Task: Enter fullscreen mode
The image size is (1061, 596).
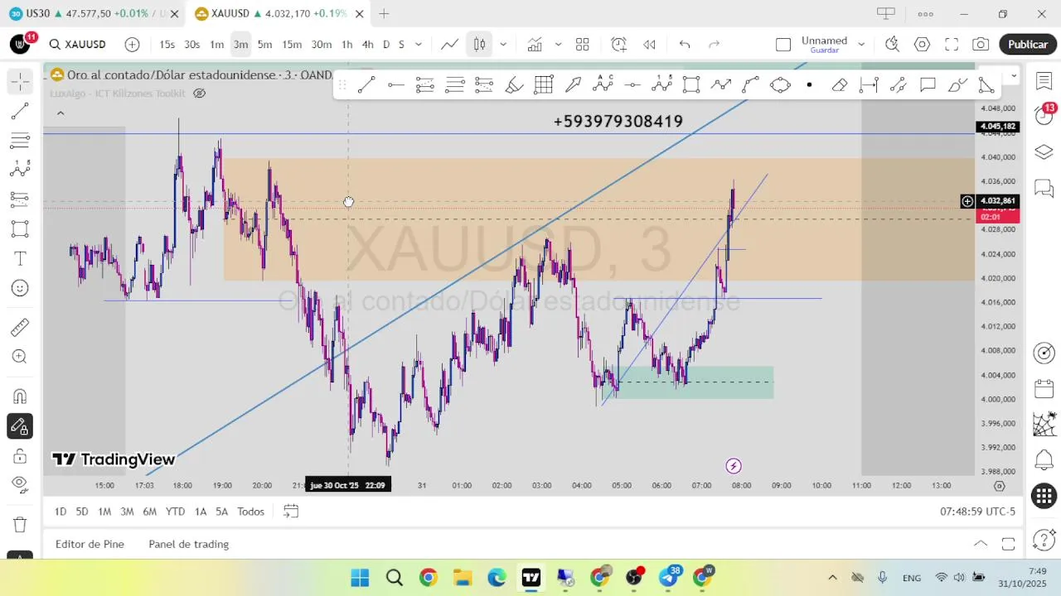Action: [952, 45]
